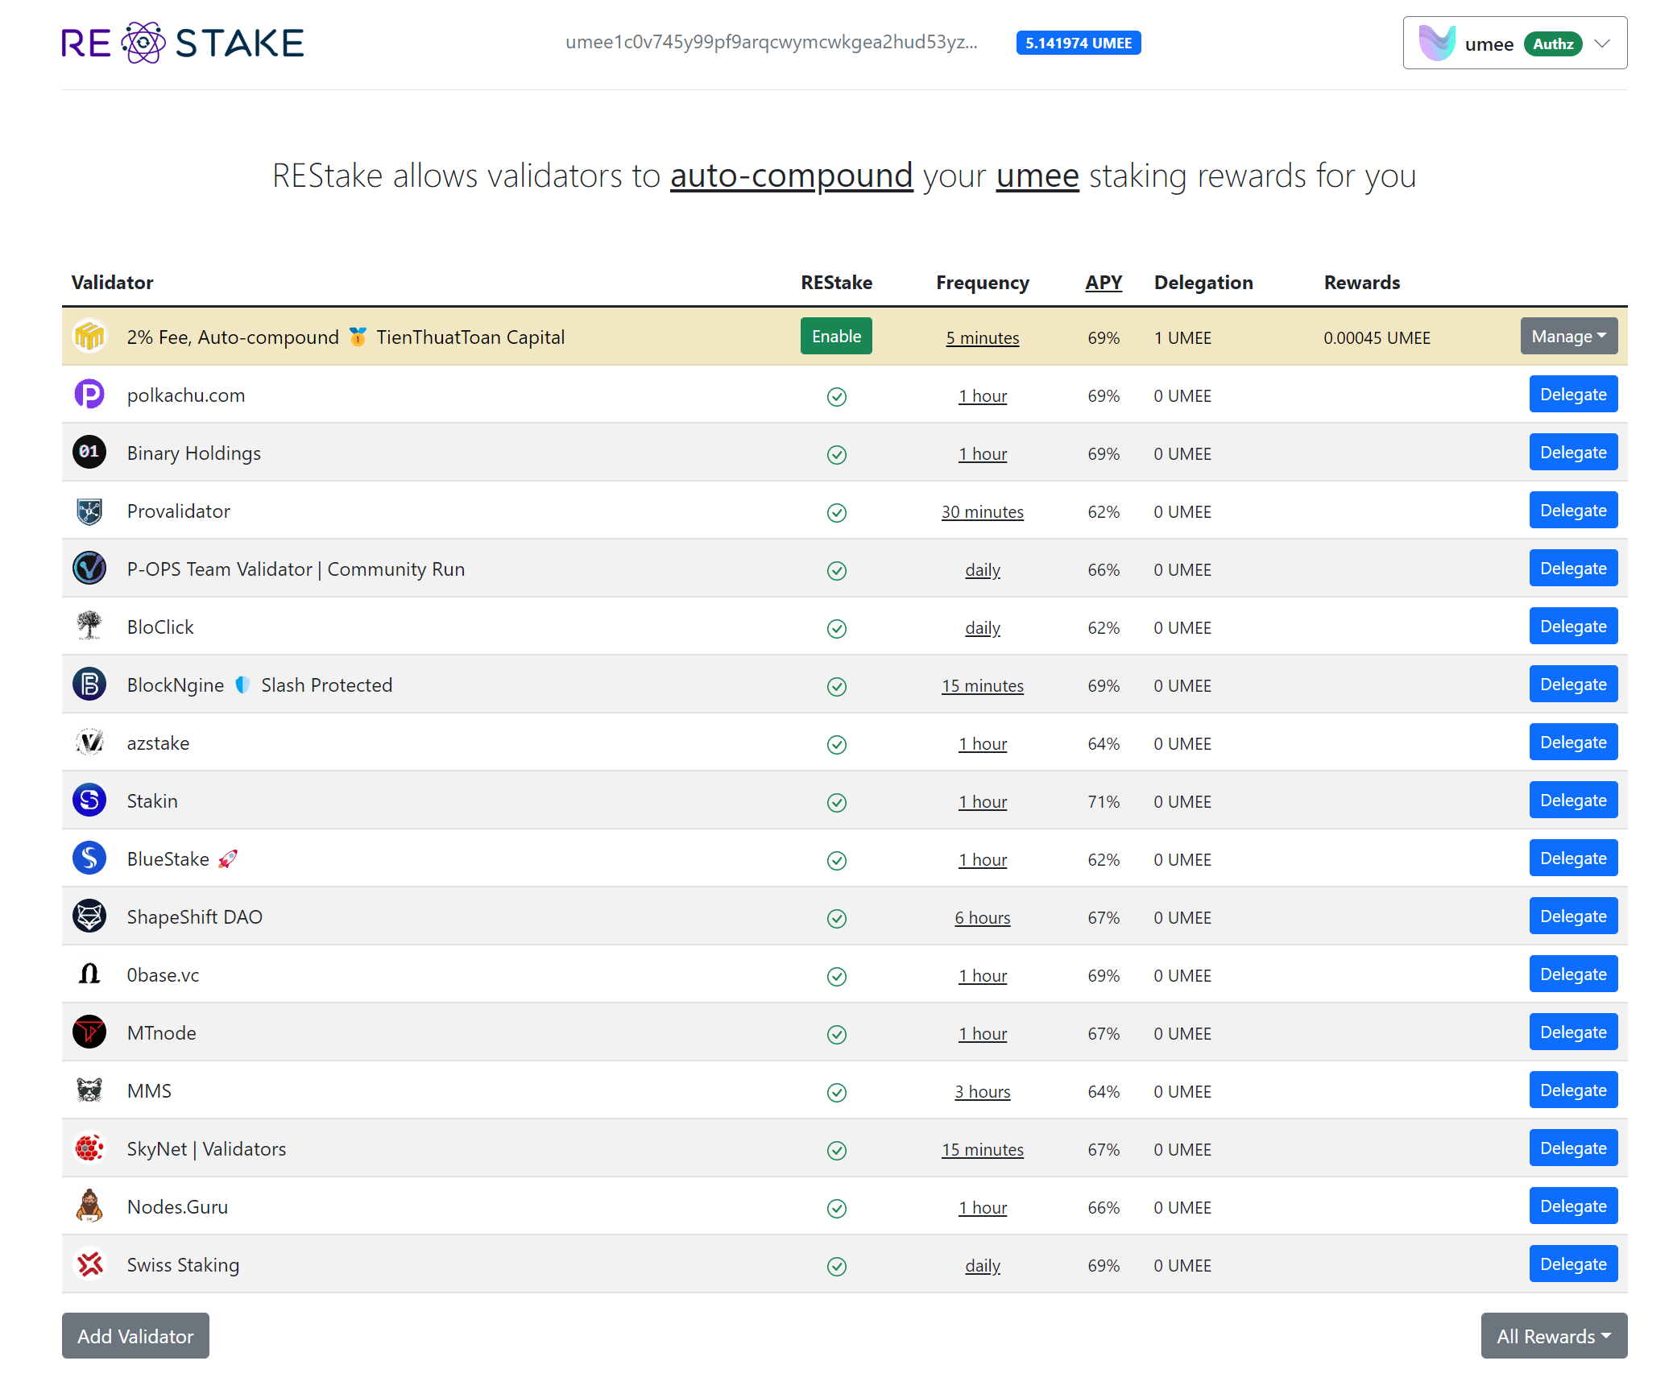Click the APY column header

(1103, 283)
